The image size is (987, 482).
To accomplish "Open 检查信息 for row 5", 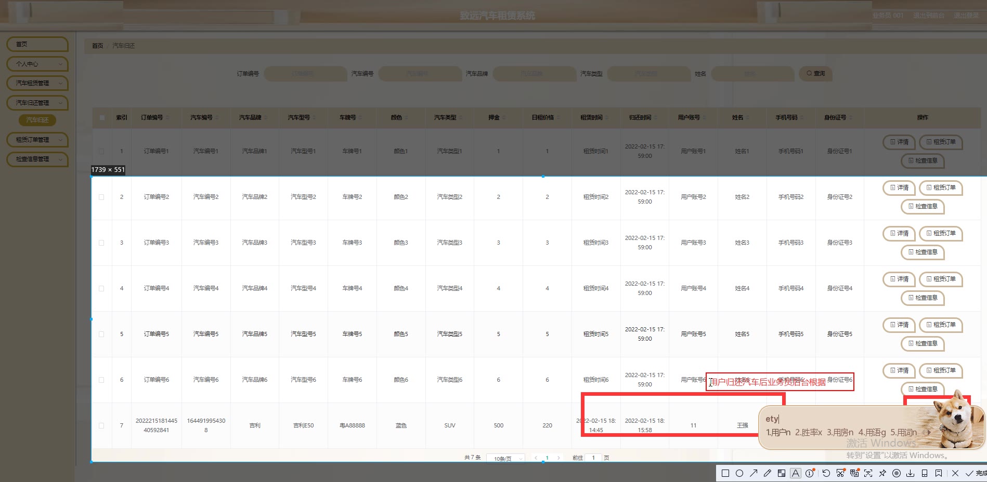I will coord(923,343).
